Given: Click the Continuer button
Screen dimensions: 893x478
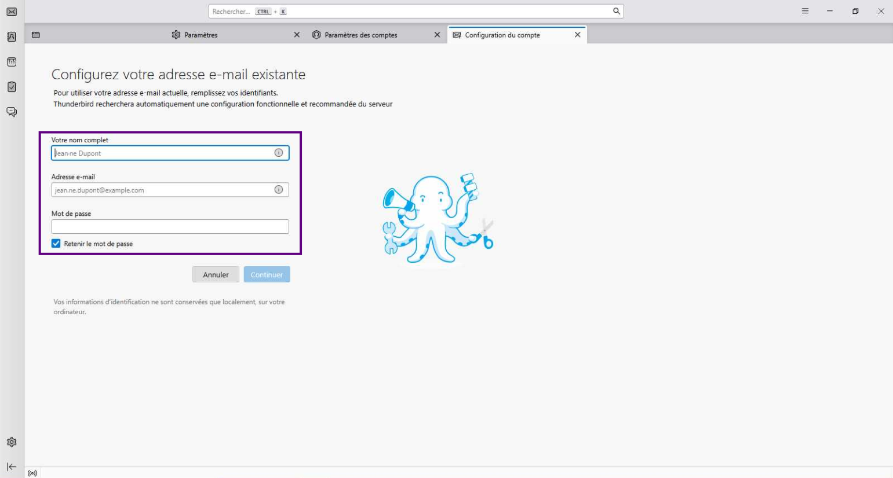Looking at the screenshot, I should tap(267, 274).
